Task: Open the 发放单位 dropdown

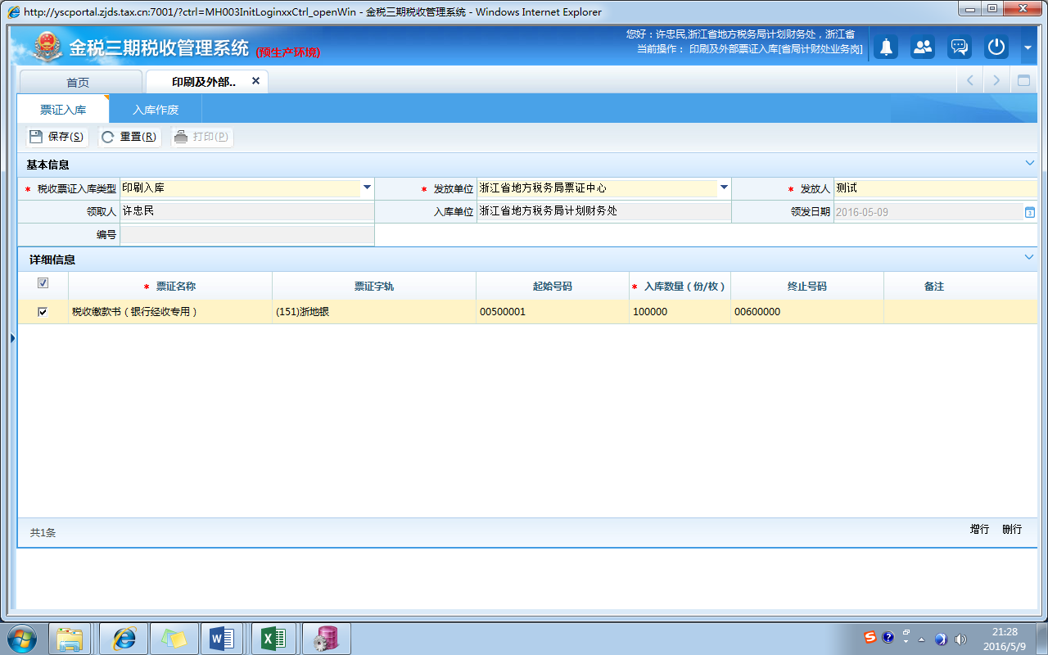Action: tap(724, 187)
